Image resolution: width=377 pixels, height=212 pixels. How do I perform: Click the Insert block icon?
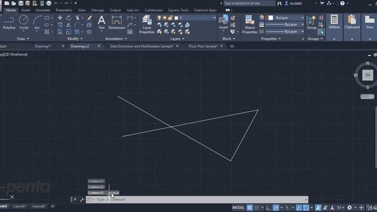point(223,22)
